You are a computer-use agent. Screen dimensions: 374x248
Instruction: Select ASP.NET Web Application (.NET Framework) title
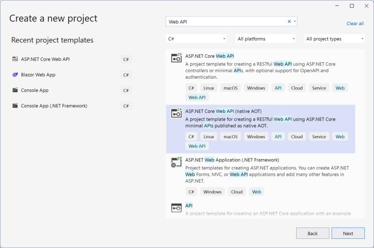[232, 160]
